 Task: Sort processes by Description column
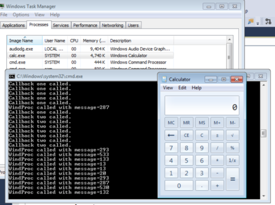coord(141,41)
